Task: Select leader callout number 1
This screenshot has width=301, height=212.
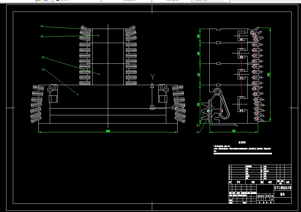Action: 43,69
